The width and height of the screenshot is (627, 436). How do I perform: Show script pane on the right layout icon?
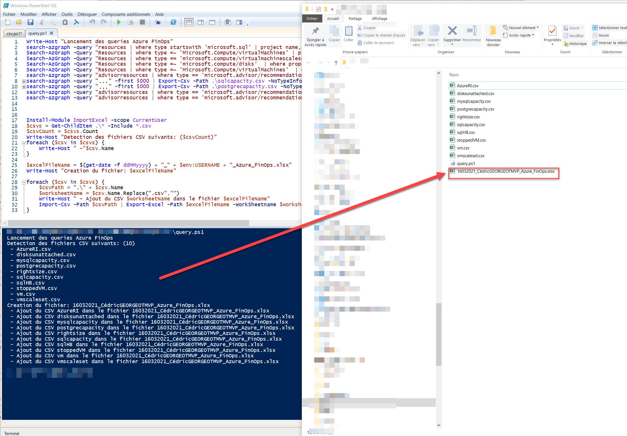click(x=201, y=22)
